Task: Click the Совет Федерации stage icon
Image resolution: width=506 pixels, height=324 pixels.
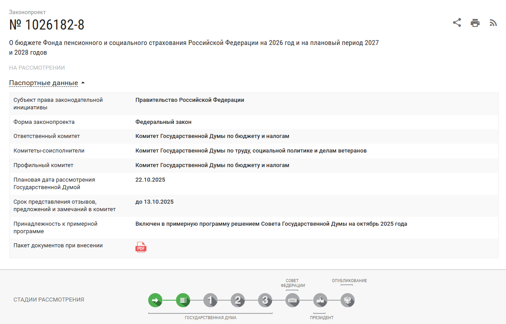Action: pos(292,300)
